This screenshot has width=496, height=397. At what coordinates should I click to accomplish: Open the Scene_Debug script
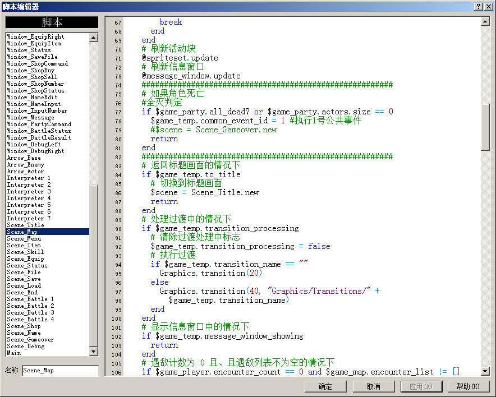pos(48,346)
